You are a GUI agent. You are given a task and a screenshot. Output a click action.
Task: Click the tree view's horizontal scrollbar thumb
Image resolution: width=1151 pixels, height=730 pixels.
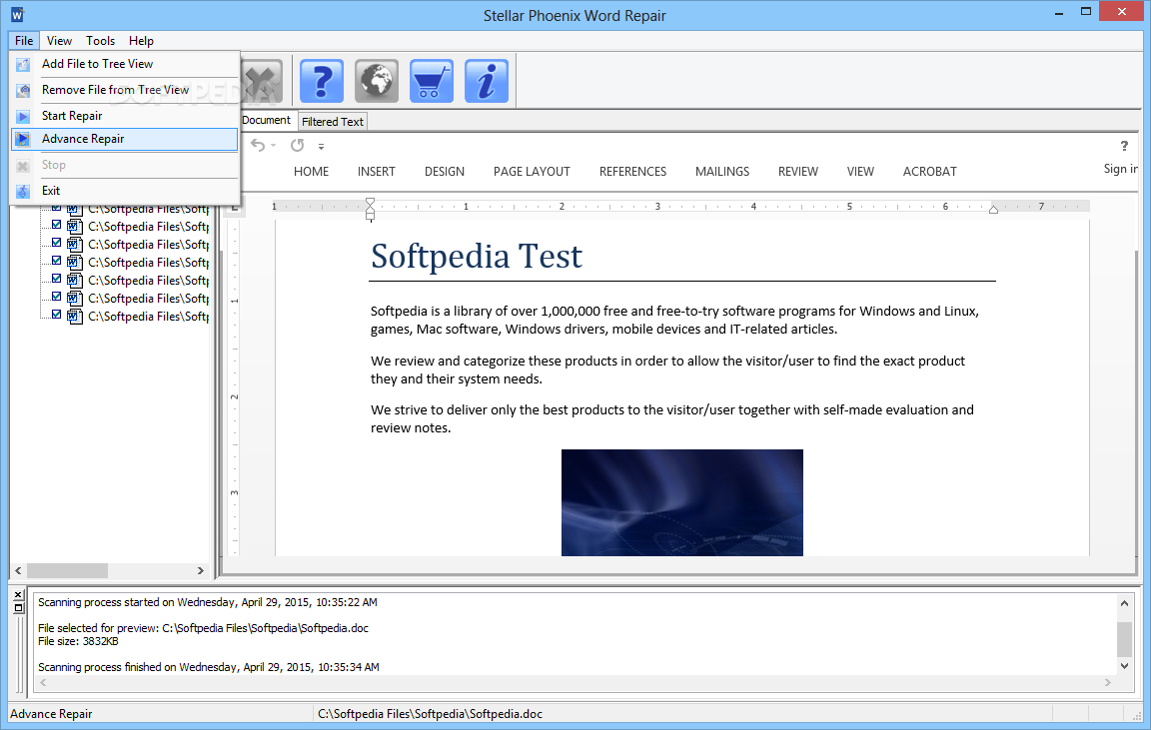(x=68, y=570)
